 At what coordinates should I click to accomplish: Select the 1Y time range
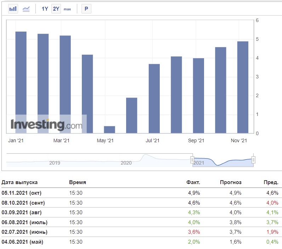pyautogui.click(x=45, y=9)
